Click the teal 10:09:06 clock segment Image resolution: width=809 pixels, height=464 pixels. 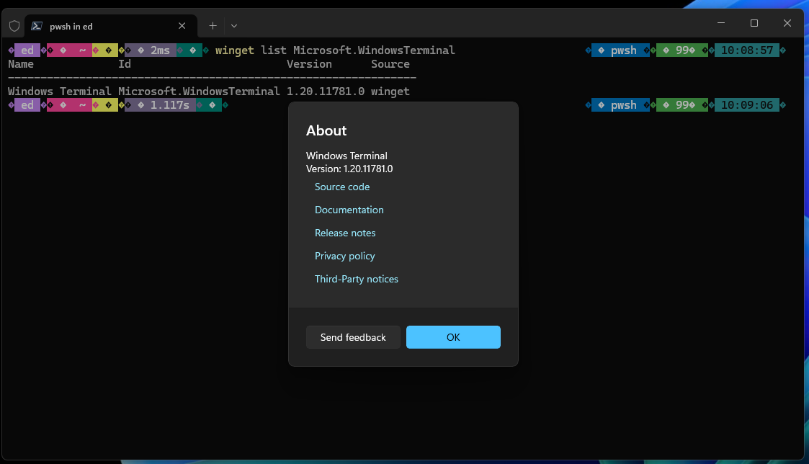pyautogui.click(x=748, y=104)
